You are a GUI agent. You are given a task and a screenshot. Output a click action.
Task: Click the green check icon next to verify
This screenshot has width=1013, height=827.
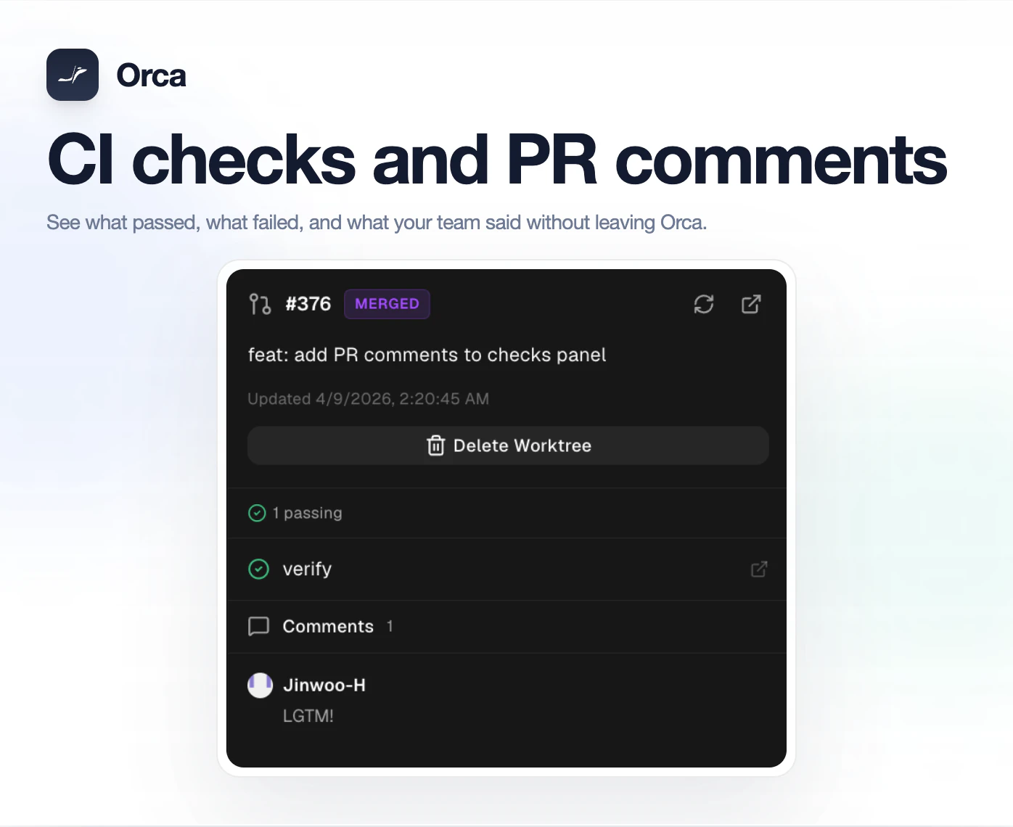pos(258,569)
